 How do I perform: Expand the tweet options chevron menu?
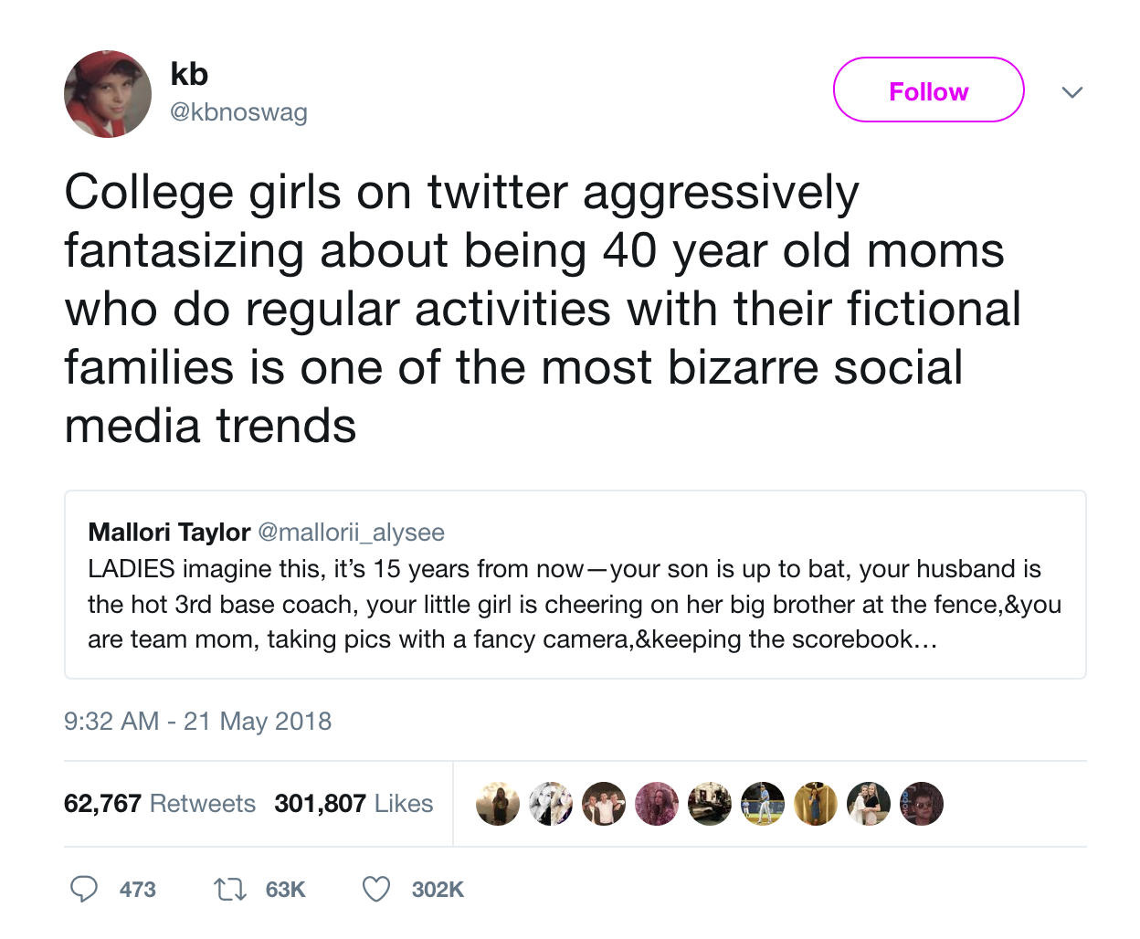point(1072,92)
